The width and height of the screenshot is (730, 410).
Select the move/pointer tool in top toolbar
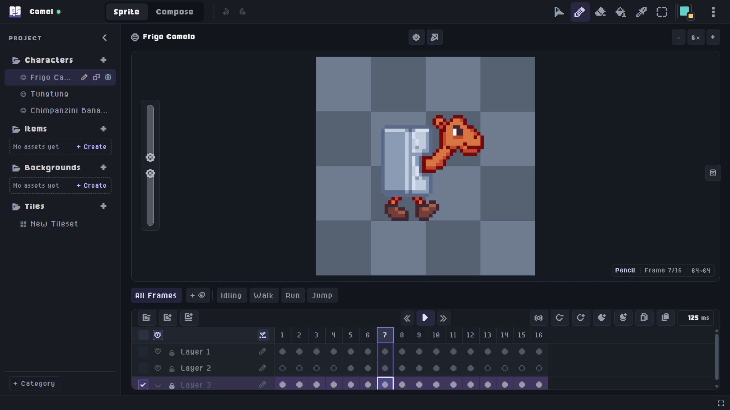point(559,12)
